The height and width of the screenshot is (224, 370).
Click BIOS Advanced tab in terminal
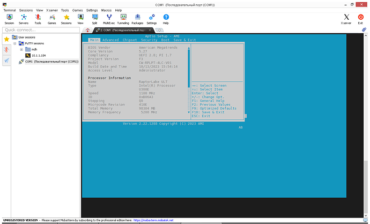coord(110,40)
